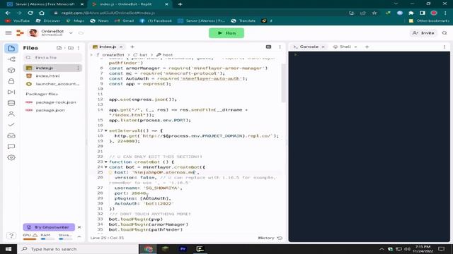Open Gmail bookmark
Image resolution: width=453 pixels, height=254 pixels.
point(125,20)
